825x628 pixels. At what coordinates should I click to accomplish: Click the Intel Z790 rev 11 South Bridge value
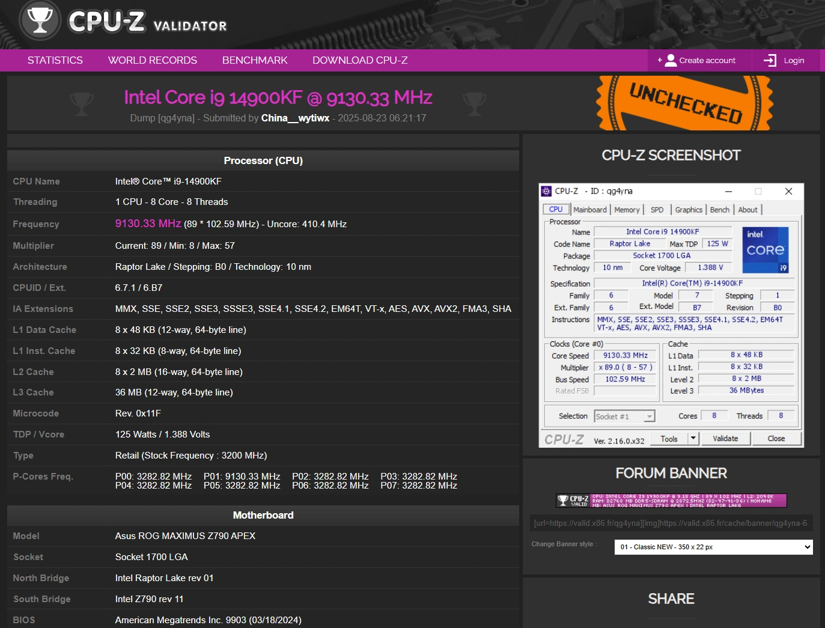click(x=149, y=599)
